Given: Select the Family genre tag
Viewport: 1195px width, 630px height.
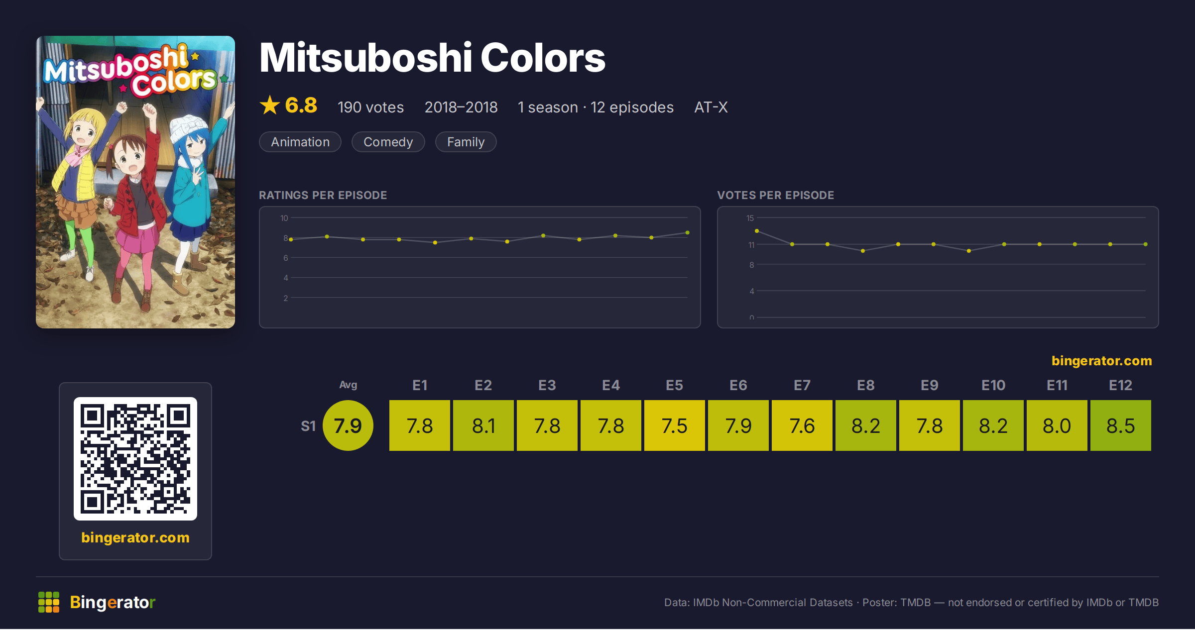Looking at the screenshot, I should click(466, 142).
